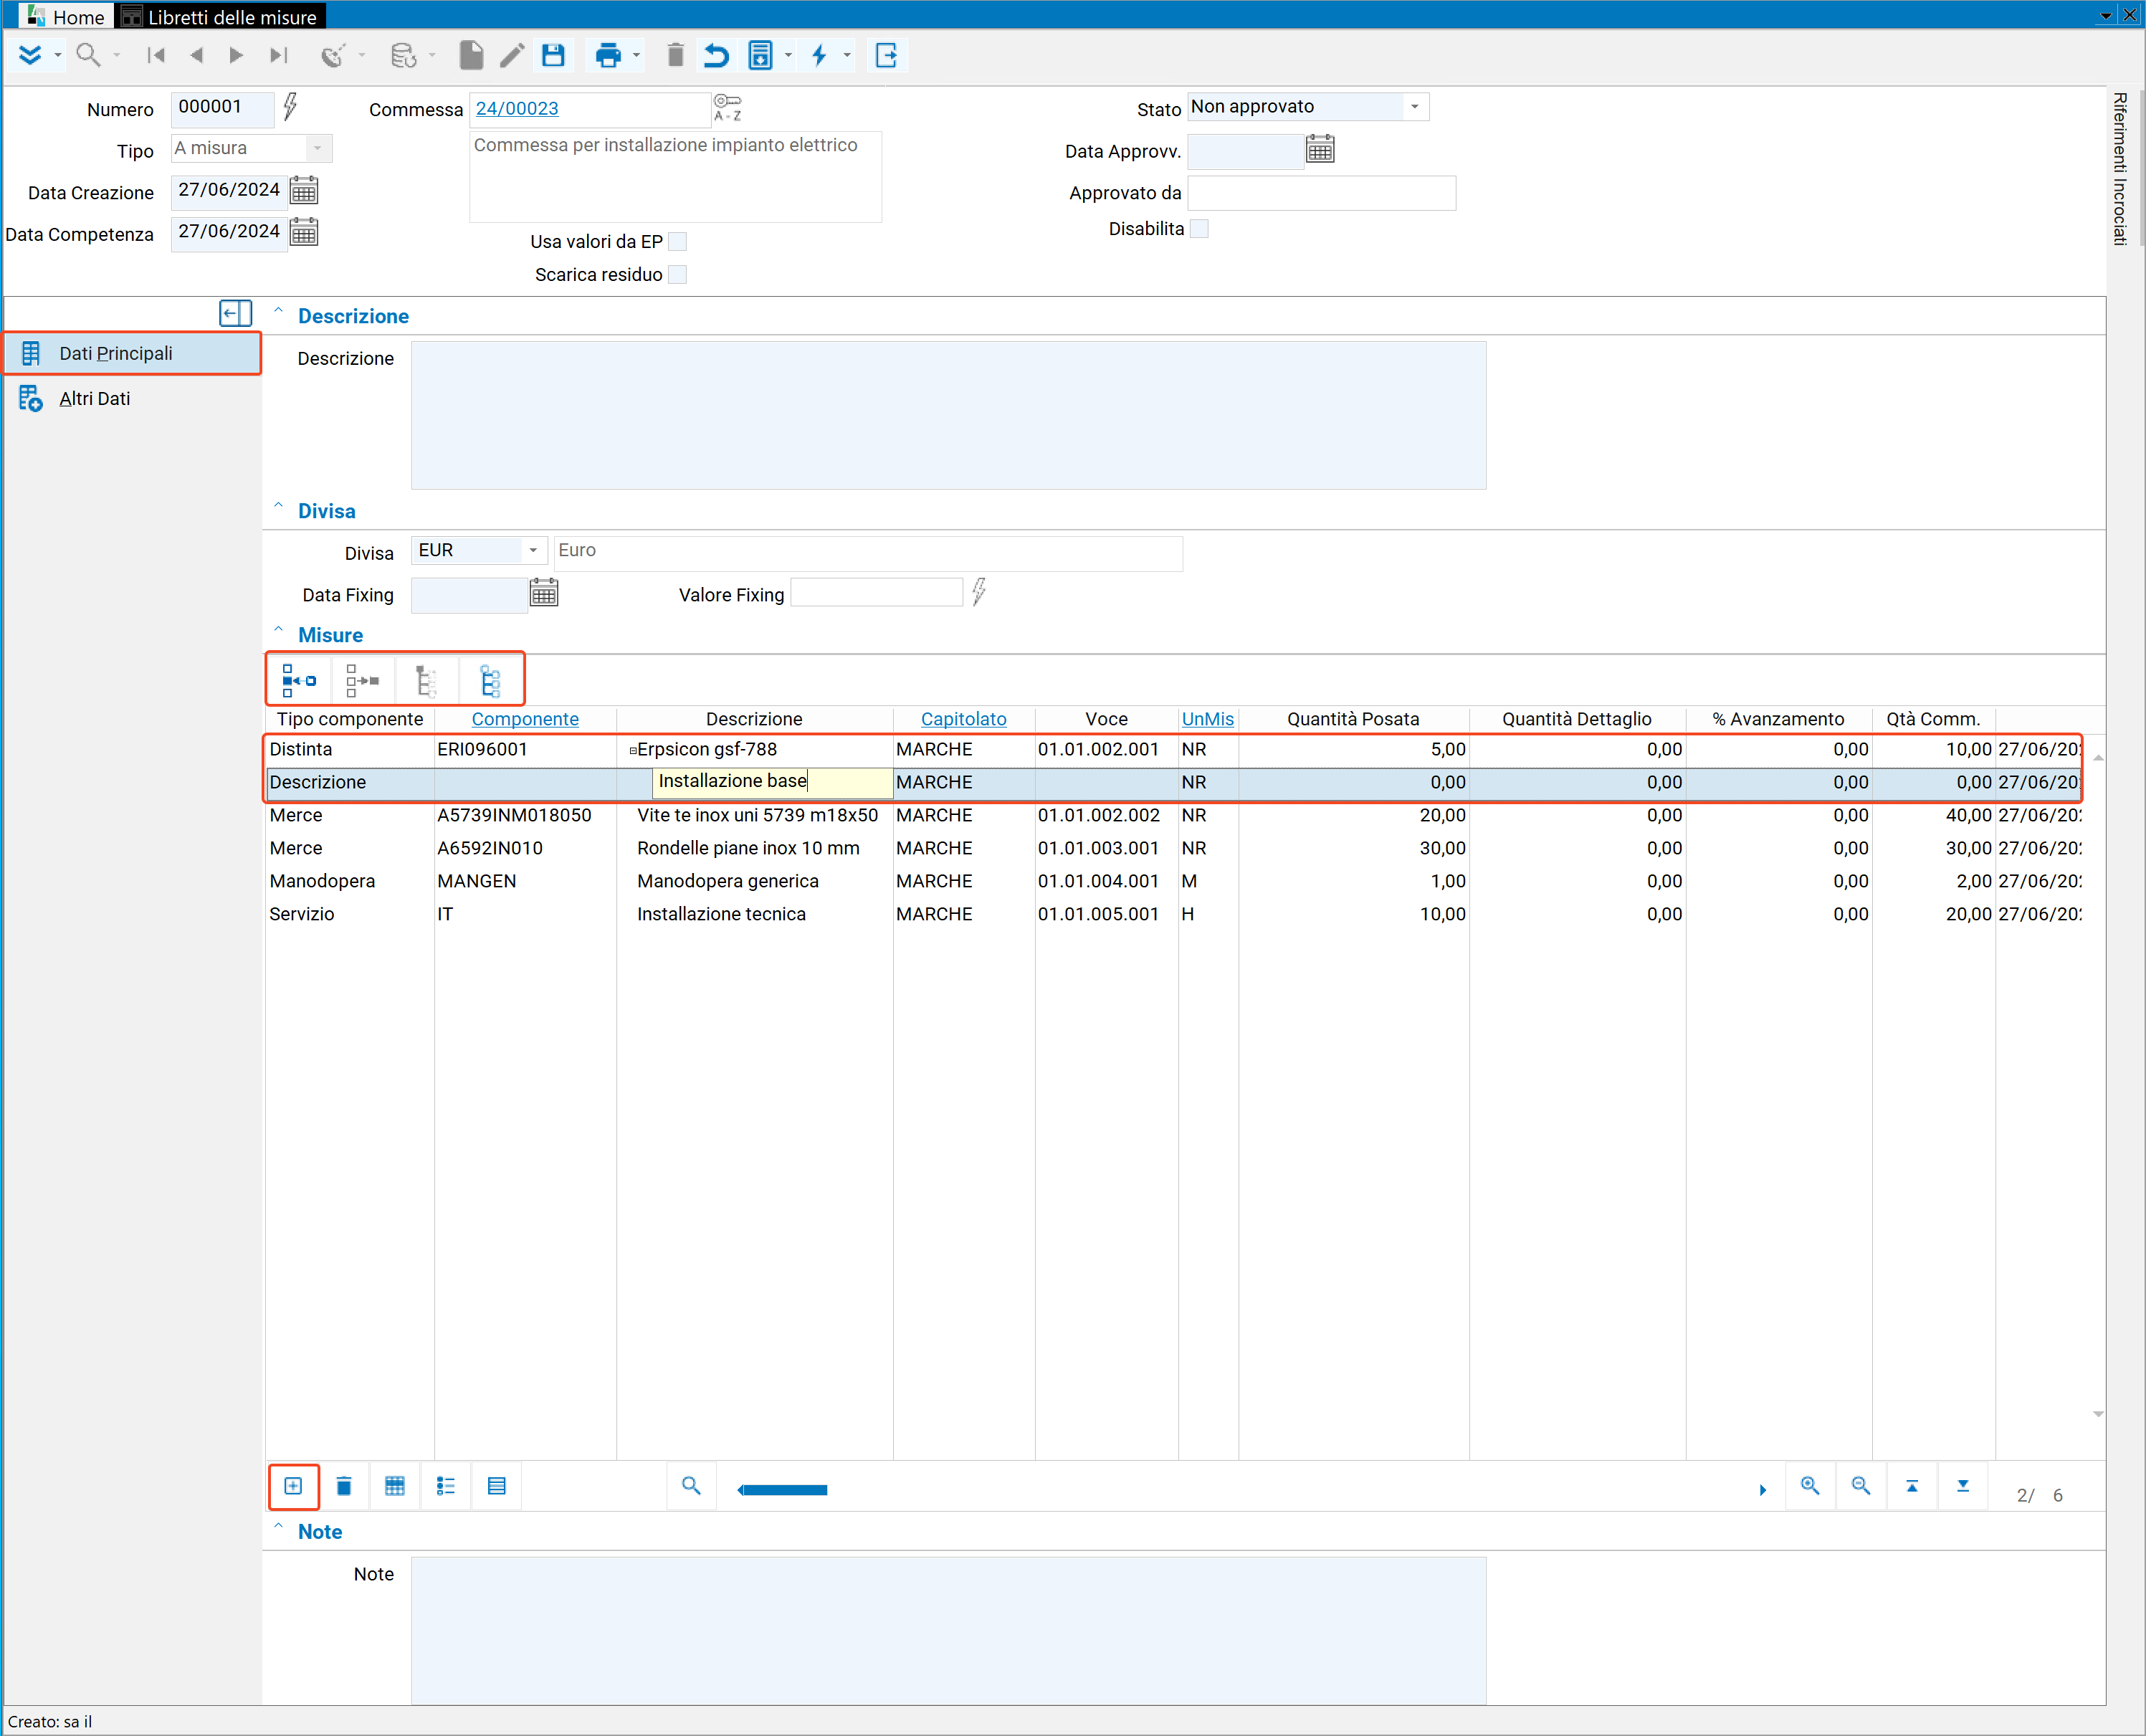The image size is (2146, 1736).
Task: Open the Divisa EUR dropdown
Action: (x=533, y=550)
